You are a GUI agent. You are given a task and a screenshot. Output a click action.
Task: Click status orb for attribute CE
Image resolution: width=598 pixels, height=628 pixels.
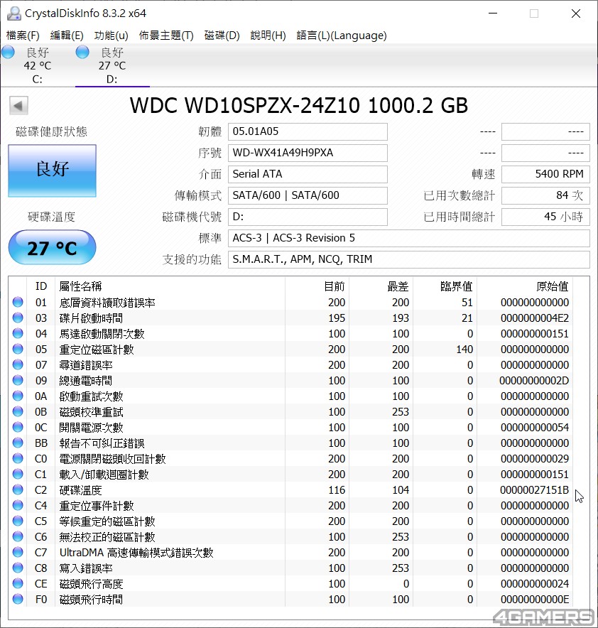point(18,583)
